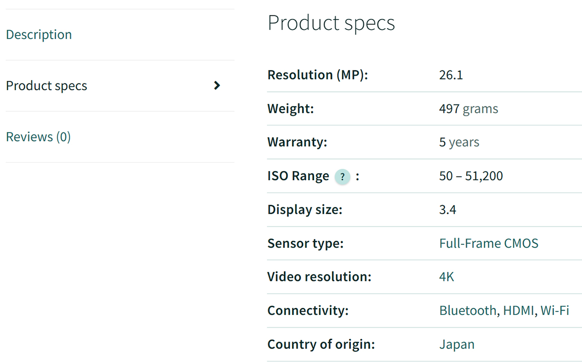Select the Full-Frame CMOS sensor link

pyautogui.click(x=489, y=243)
